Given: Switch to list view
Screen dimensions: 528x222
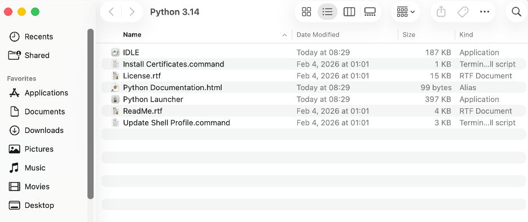Looking at the screenshot, I should (327, 12).
